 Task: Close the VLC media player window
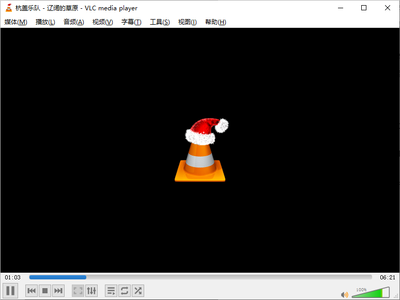pos(388,8)
